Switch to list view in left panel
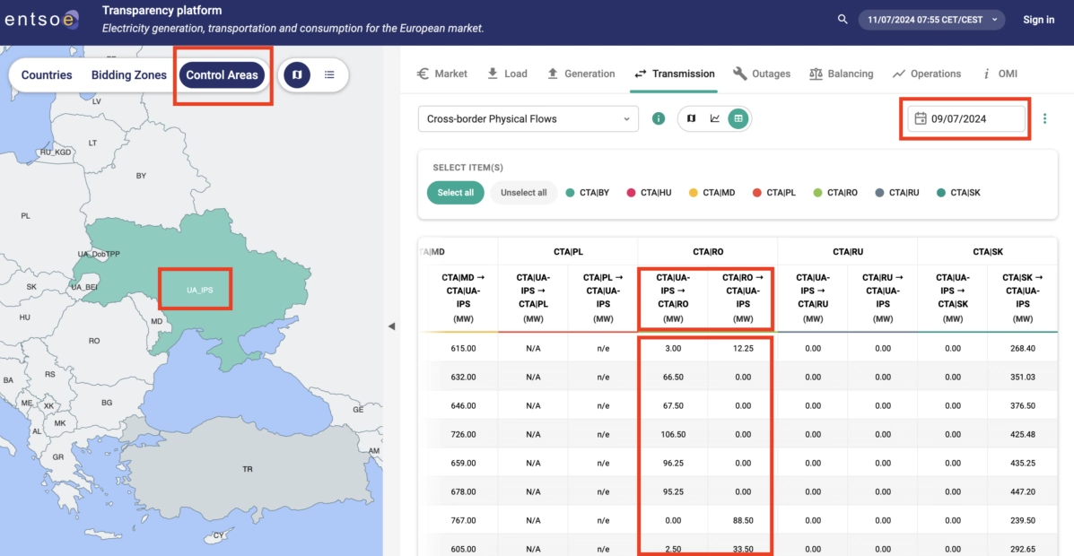This screenshot has height=556, width=1074. (x=329, y=74)
